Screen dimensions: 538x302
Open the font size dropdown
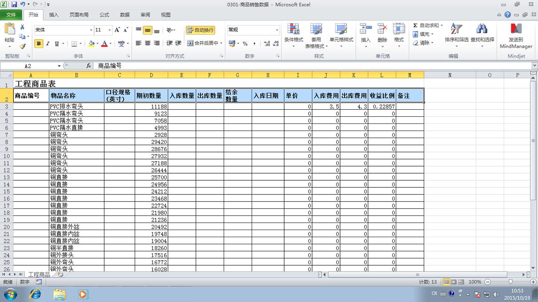110,30
